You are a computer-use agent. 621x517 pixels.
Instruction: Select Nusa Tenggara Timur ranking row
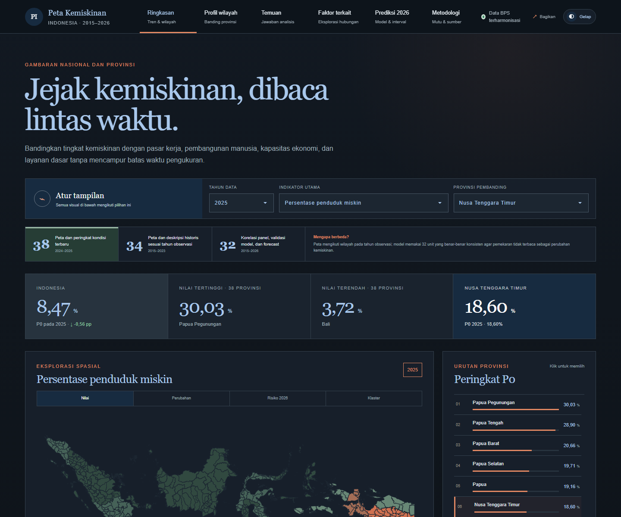click(x=517, y=507)
